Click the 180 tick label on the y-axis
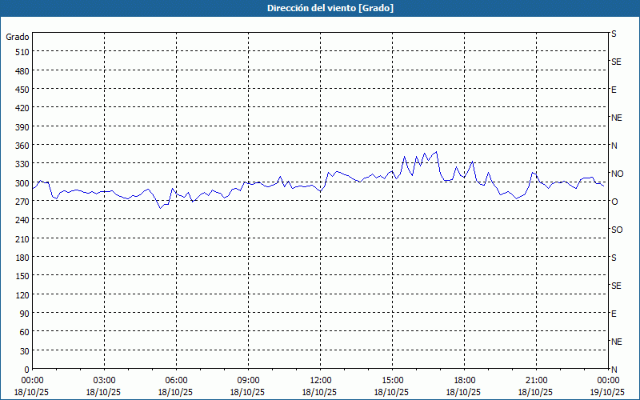Image resolution: width=640 pixels, height=400 pixels. (21, 257)
